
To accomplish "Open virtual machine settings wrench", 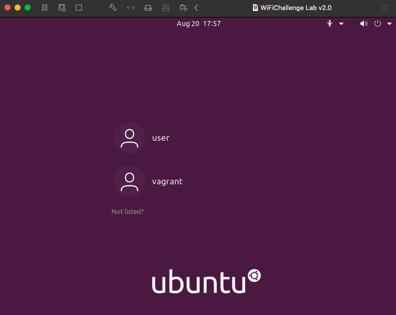I will pos(113,8).
